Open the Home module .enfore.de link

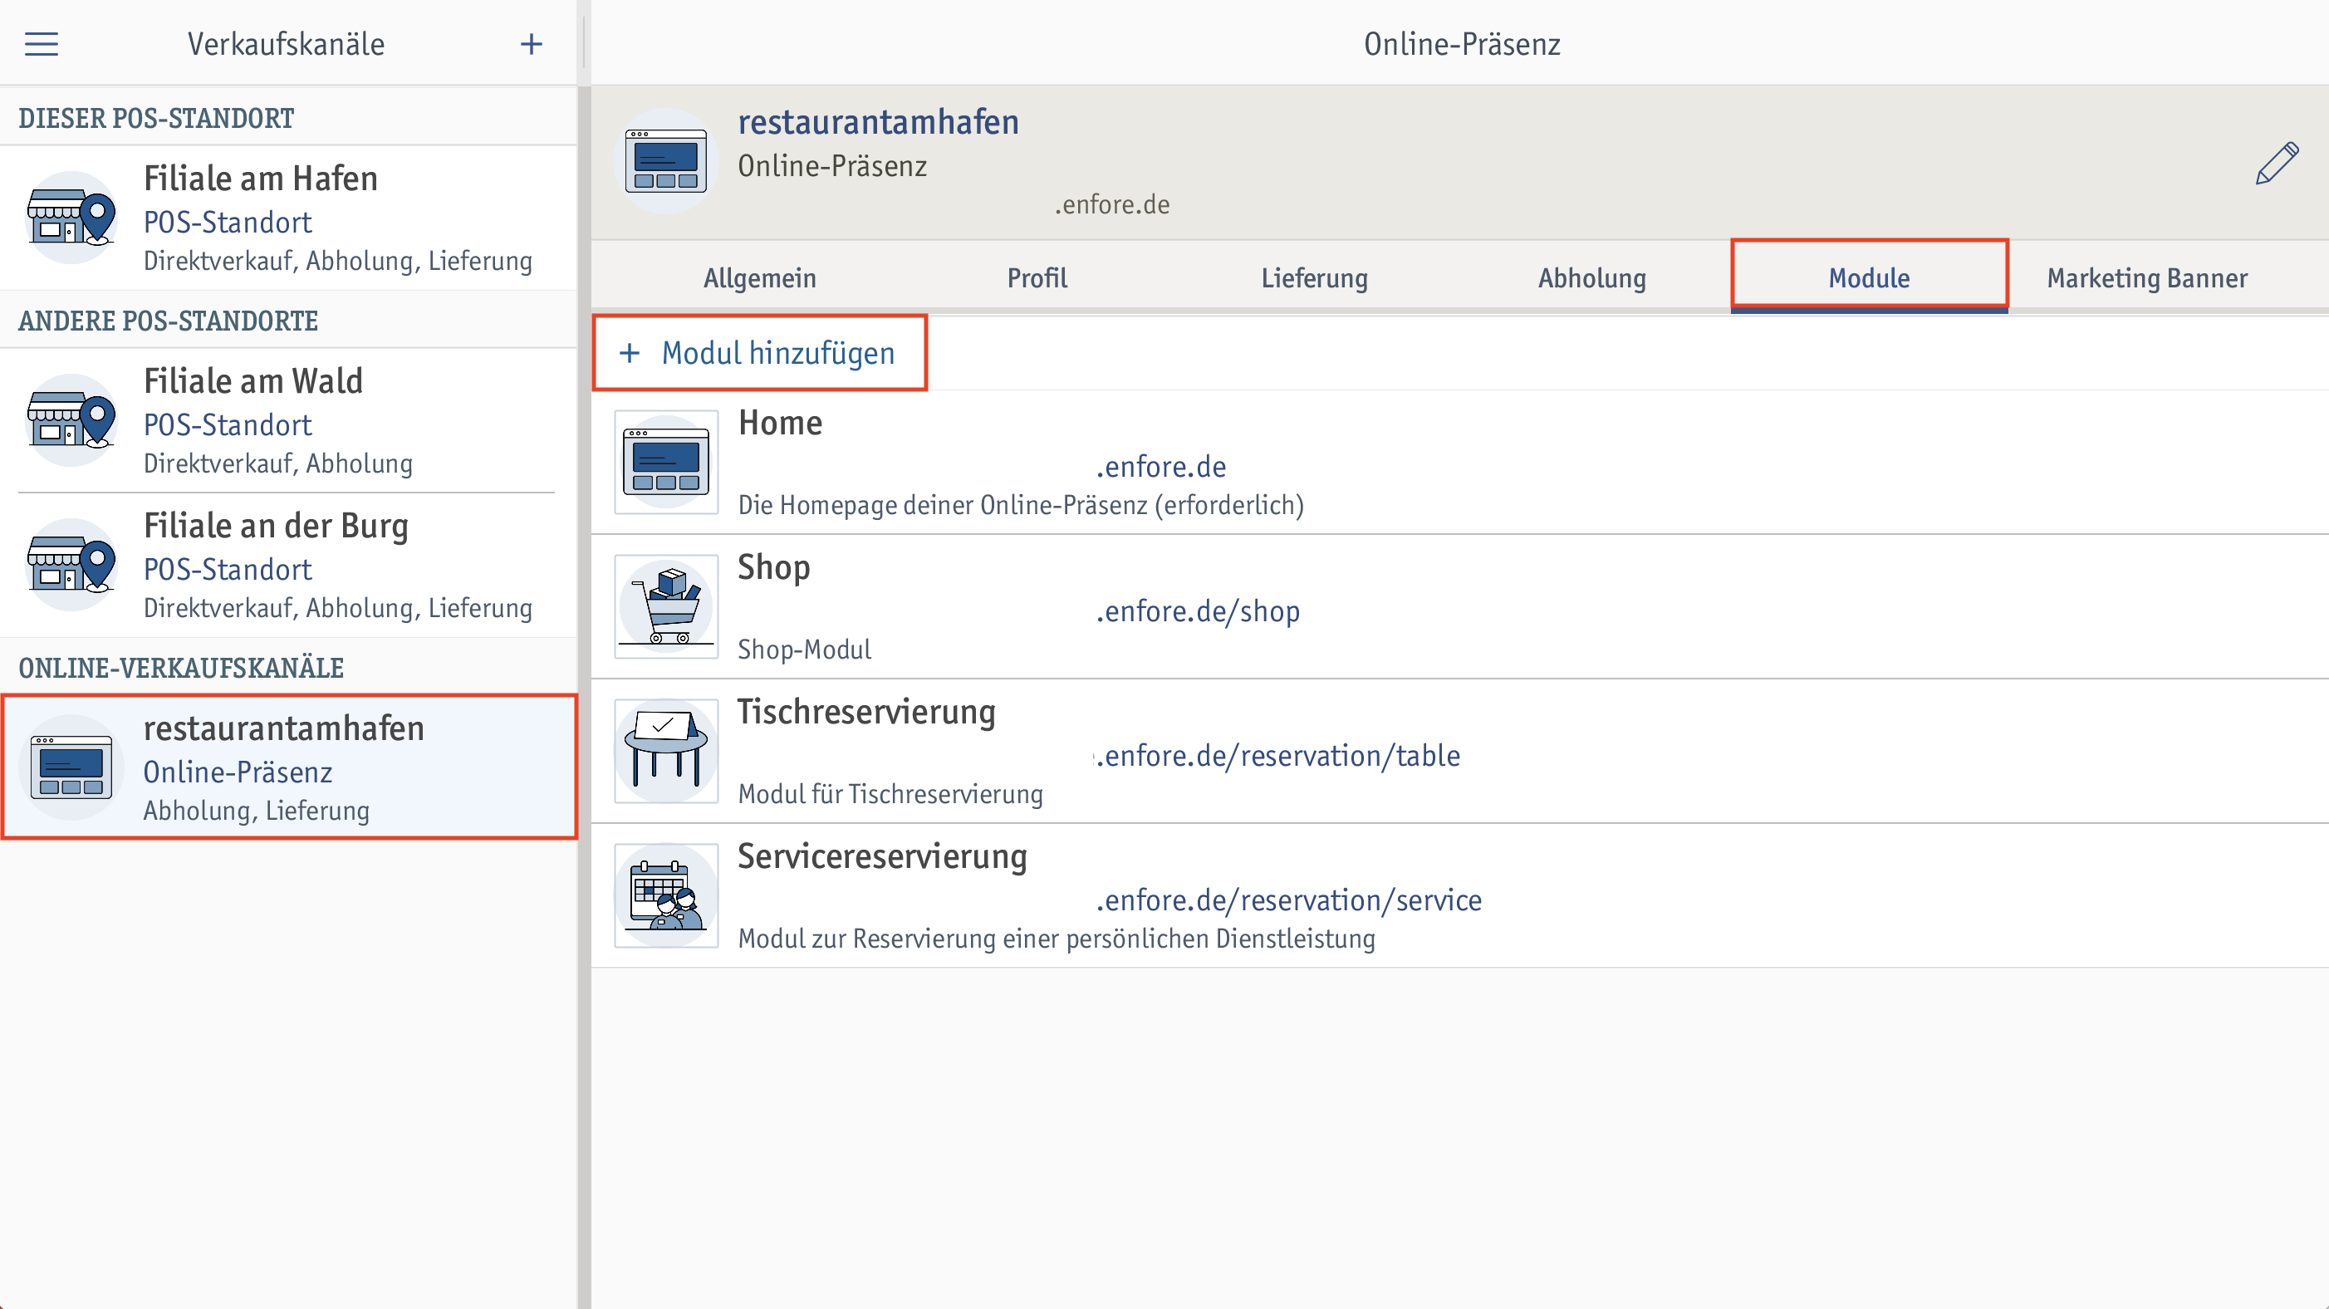click(1162, 467)
